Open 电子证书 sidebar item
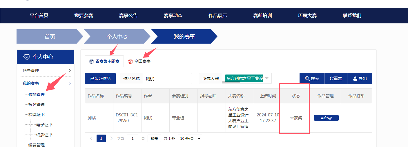Image resolution: width=408 pixels, height=147 pixels. [44, 125]
